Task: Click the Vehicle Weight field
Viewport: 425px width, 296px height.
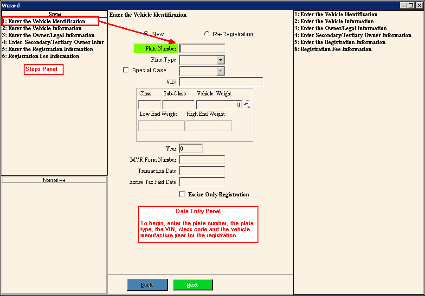Action: [x=219, y=105]
